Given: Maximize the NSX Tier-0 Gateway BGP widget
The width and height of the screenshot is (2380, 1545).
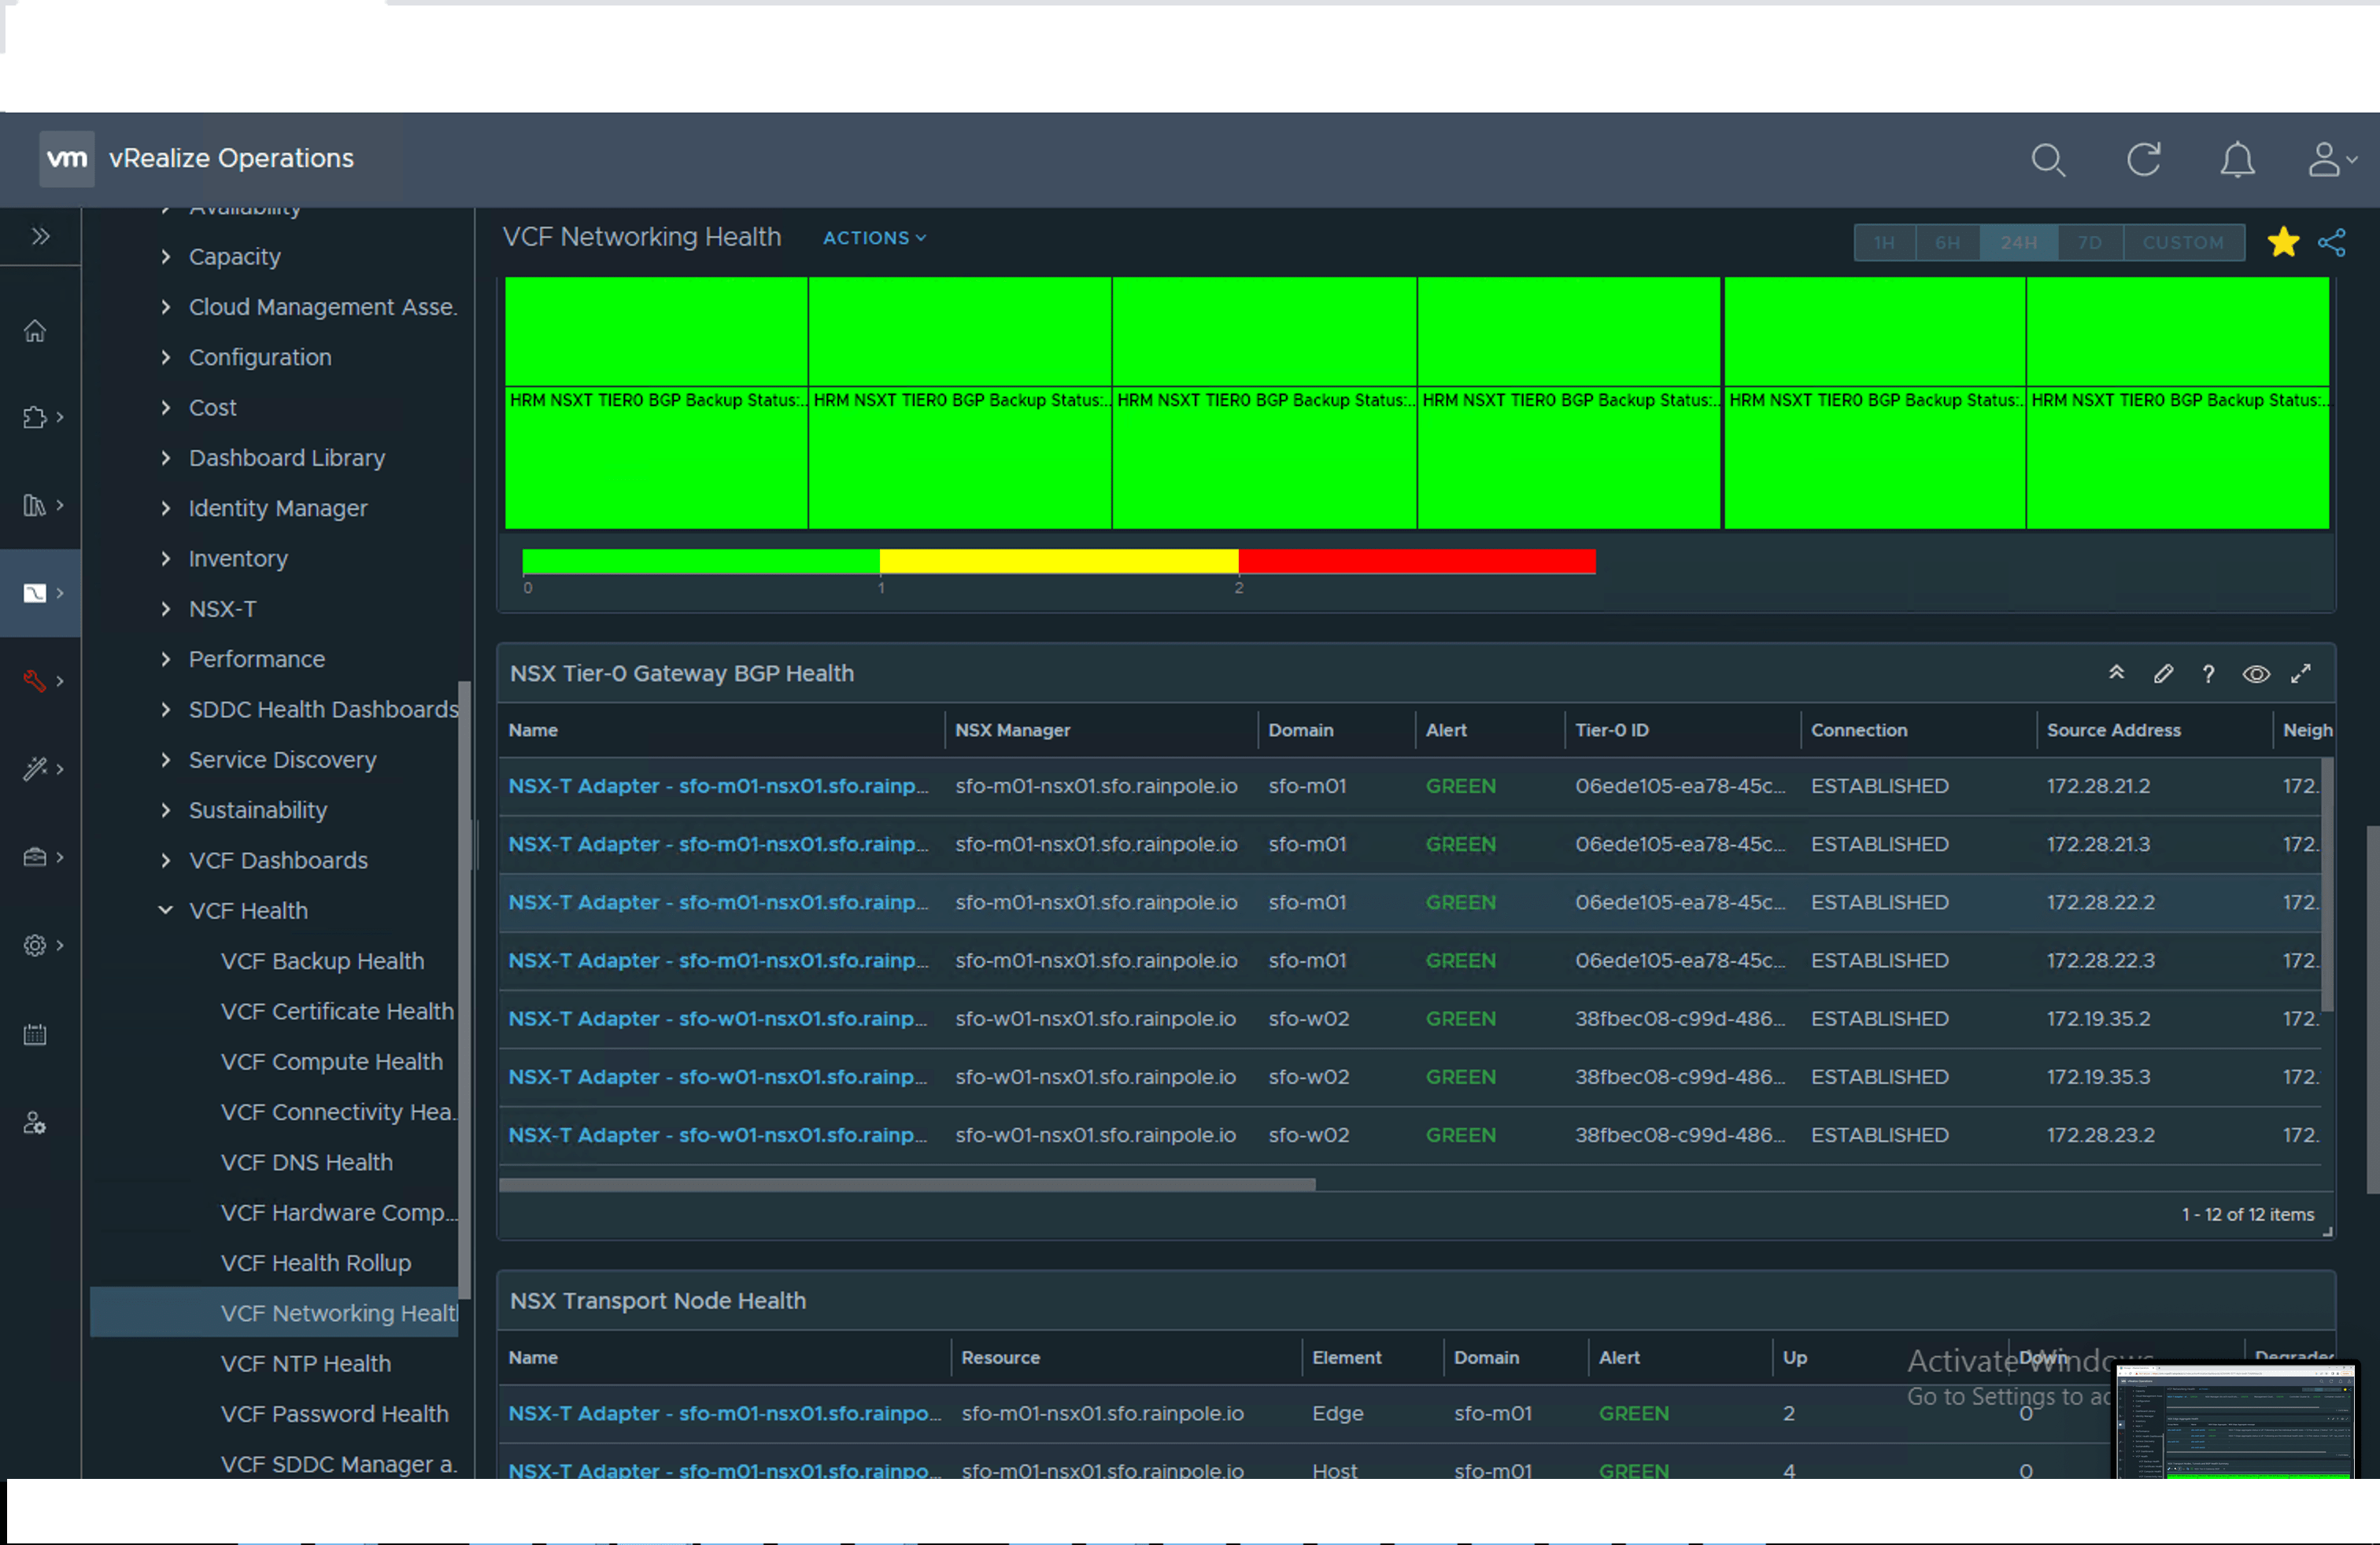Looking at the screenshot, I should pos(2301,673).
